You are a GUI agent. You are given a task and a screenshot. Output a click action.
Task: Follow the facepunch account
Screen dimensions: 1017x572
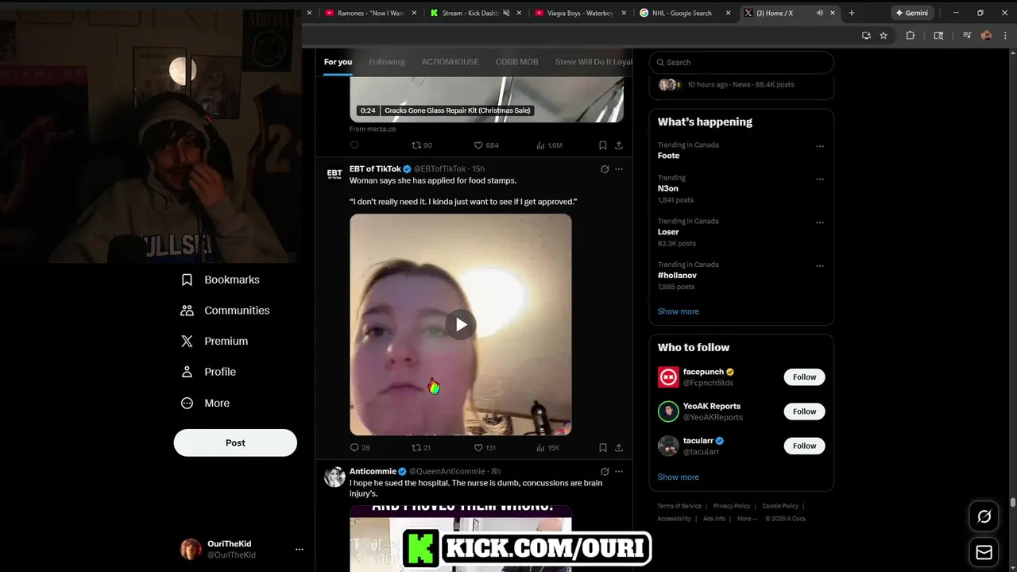pyautogui.click(x=804, y=377)
